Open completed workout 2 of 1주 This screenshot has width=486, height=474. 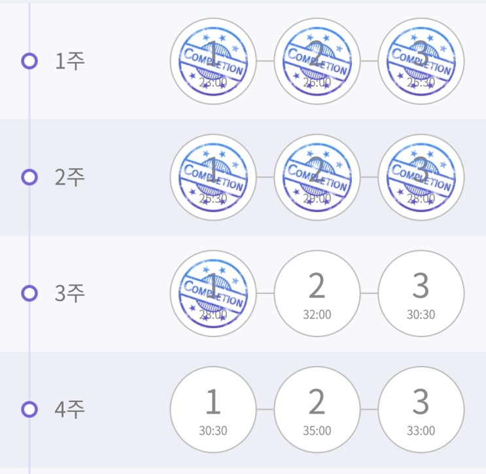tap(317, 61)
